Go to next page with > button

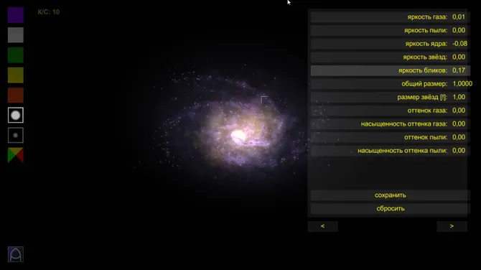pos(452,226)
